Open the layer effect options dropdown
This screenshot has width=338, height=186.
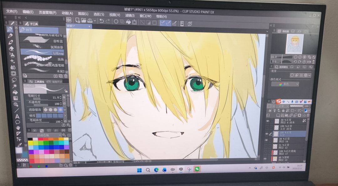click(x=310, y=75)
